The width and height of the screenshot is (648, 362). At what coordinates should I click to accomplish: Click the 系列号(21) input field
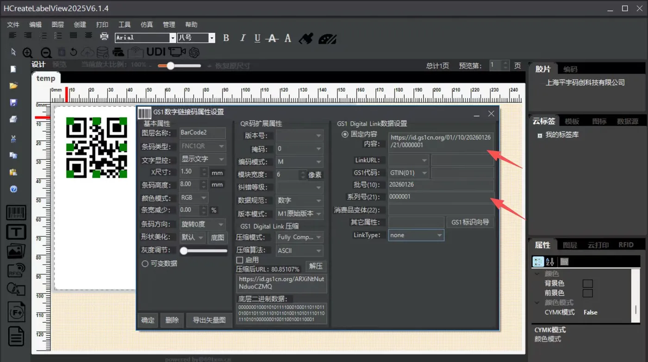(441, 197)
